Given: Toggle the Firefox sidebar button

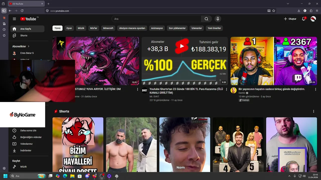Looking at the screenshot, I should [x=4, y=11].
